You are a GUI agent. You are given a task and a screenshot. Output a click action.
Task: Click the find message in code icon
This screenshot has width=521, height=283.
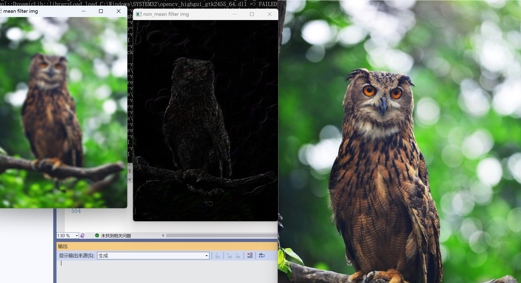[x=218, y=255]
